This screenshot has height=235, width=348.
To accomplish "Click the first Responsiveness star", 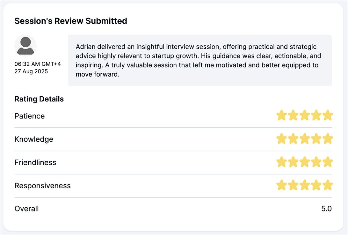I will point(281,185).
